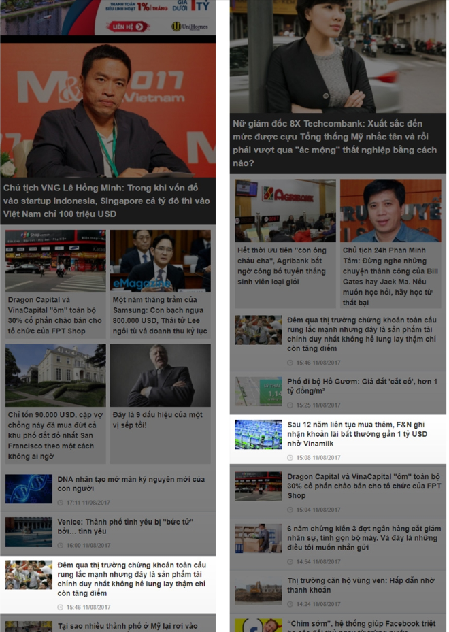Open the Agribank article thumbnail image

pos(286,210)
